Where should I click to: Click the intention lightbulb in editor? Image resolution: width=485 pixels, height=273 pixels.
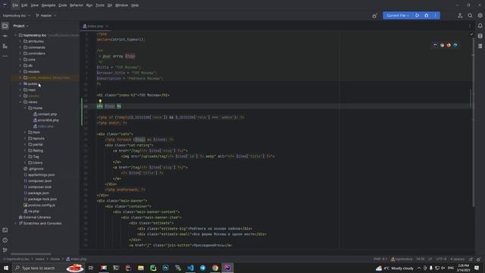100,101
